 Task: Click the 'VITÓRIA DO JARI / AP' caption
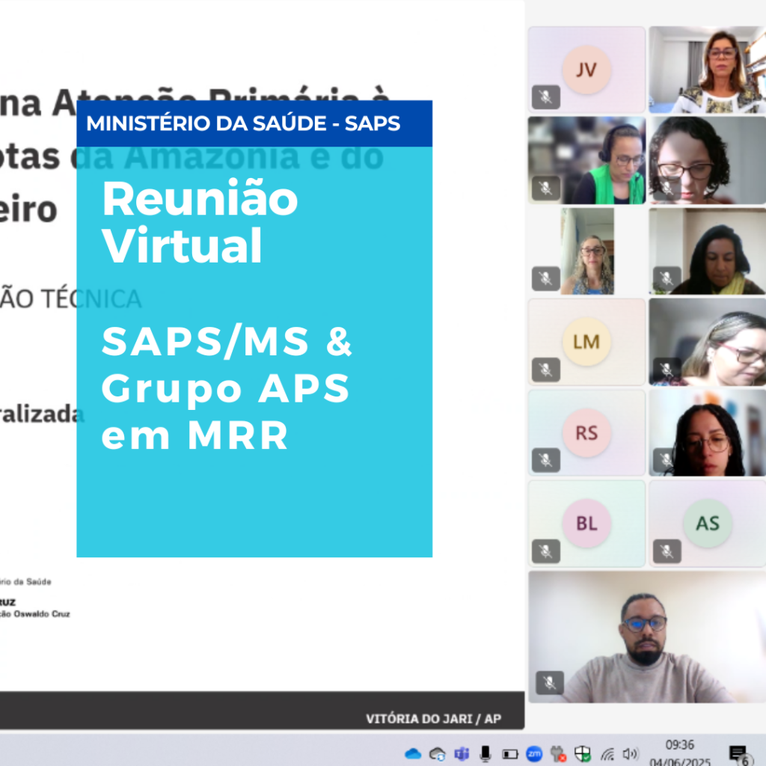pyautogui.click(x=434, y=719)
